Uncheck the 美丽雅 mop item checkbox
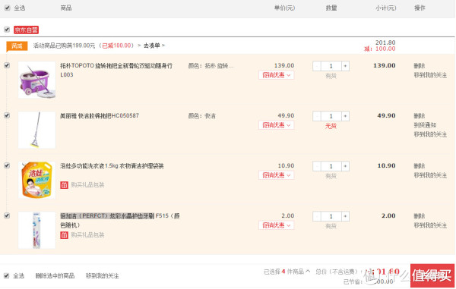The height and width of the screenshot is (289, 456). pyautogui.click(x=7, y=115)
